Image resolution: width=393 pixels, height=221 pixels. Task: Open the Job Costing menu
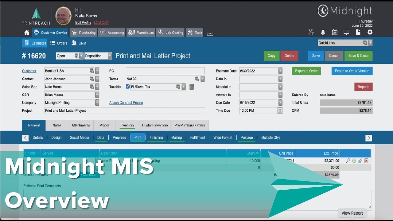[x=170, y=33]
